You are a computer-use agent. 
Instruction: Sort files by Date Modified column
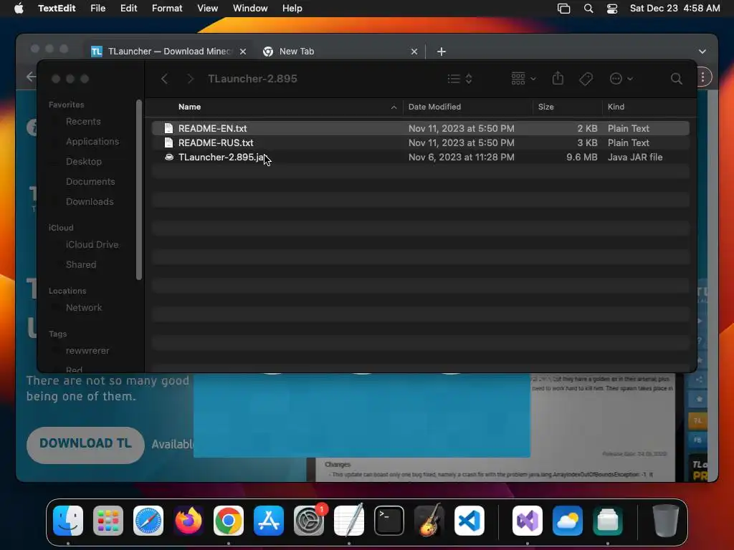434,107
